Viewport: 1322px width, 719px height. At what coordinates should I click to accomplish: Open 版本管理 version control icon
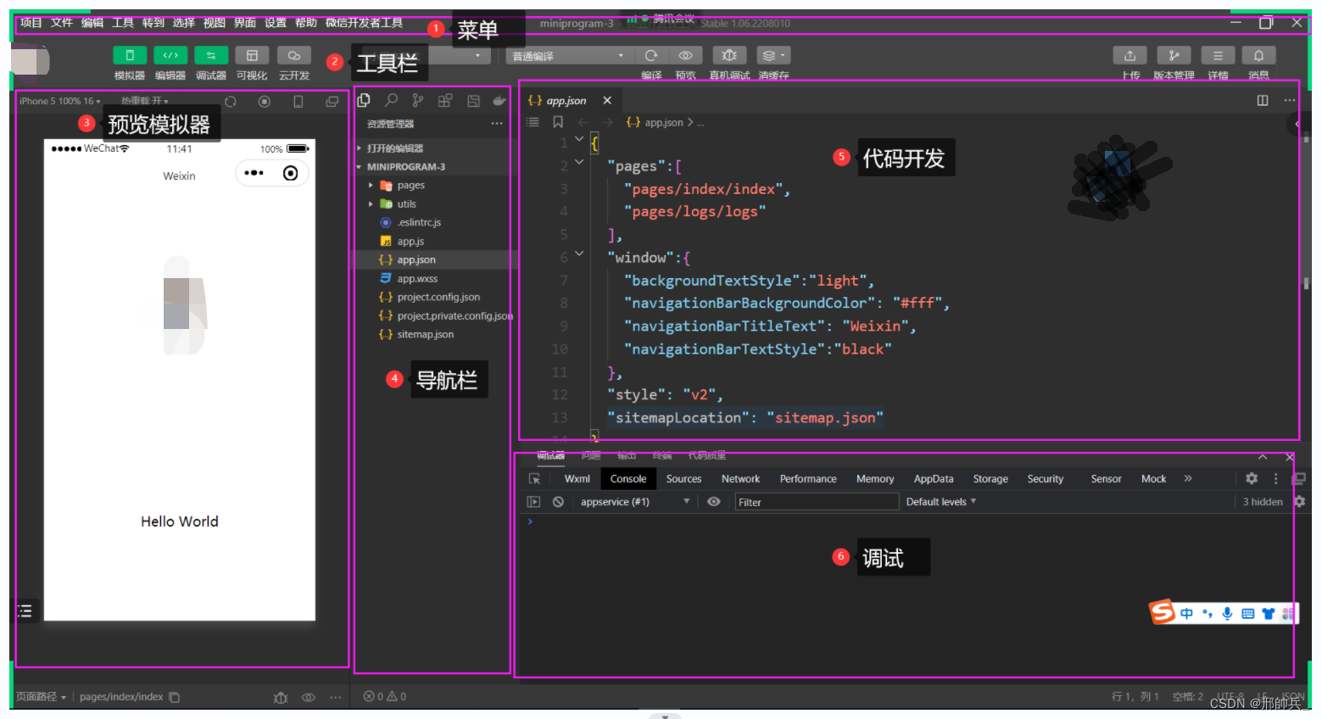pos(1174,55)
